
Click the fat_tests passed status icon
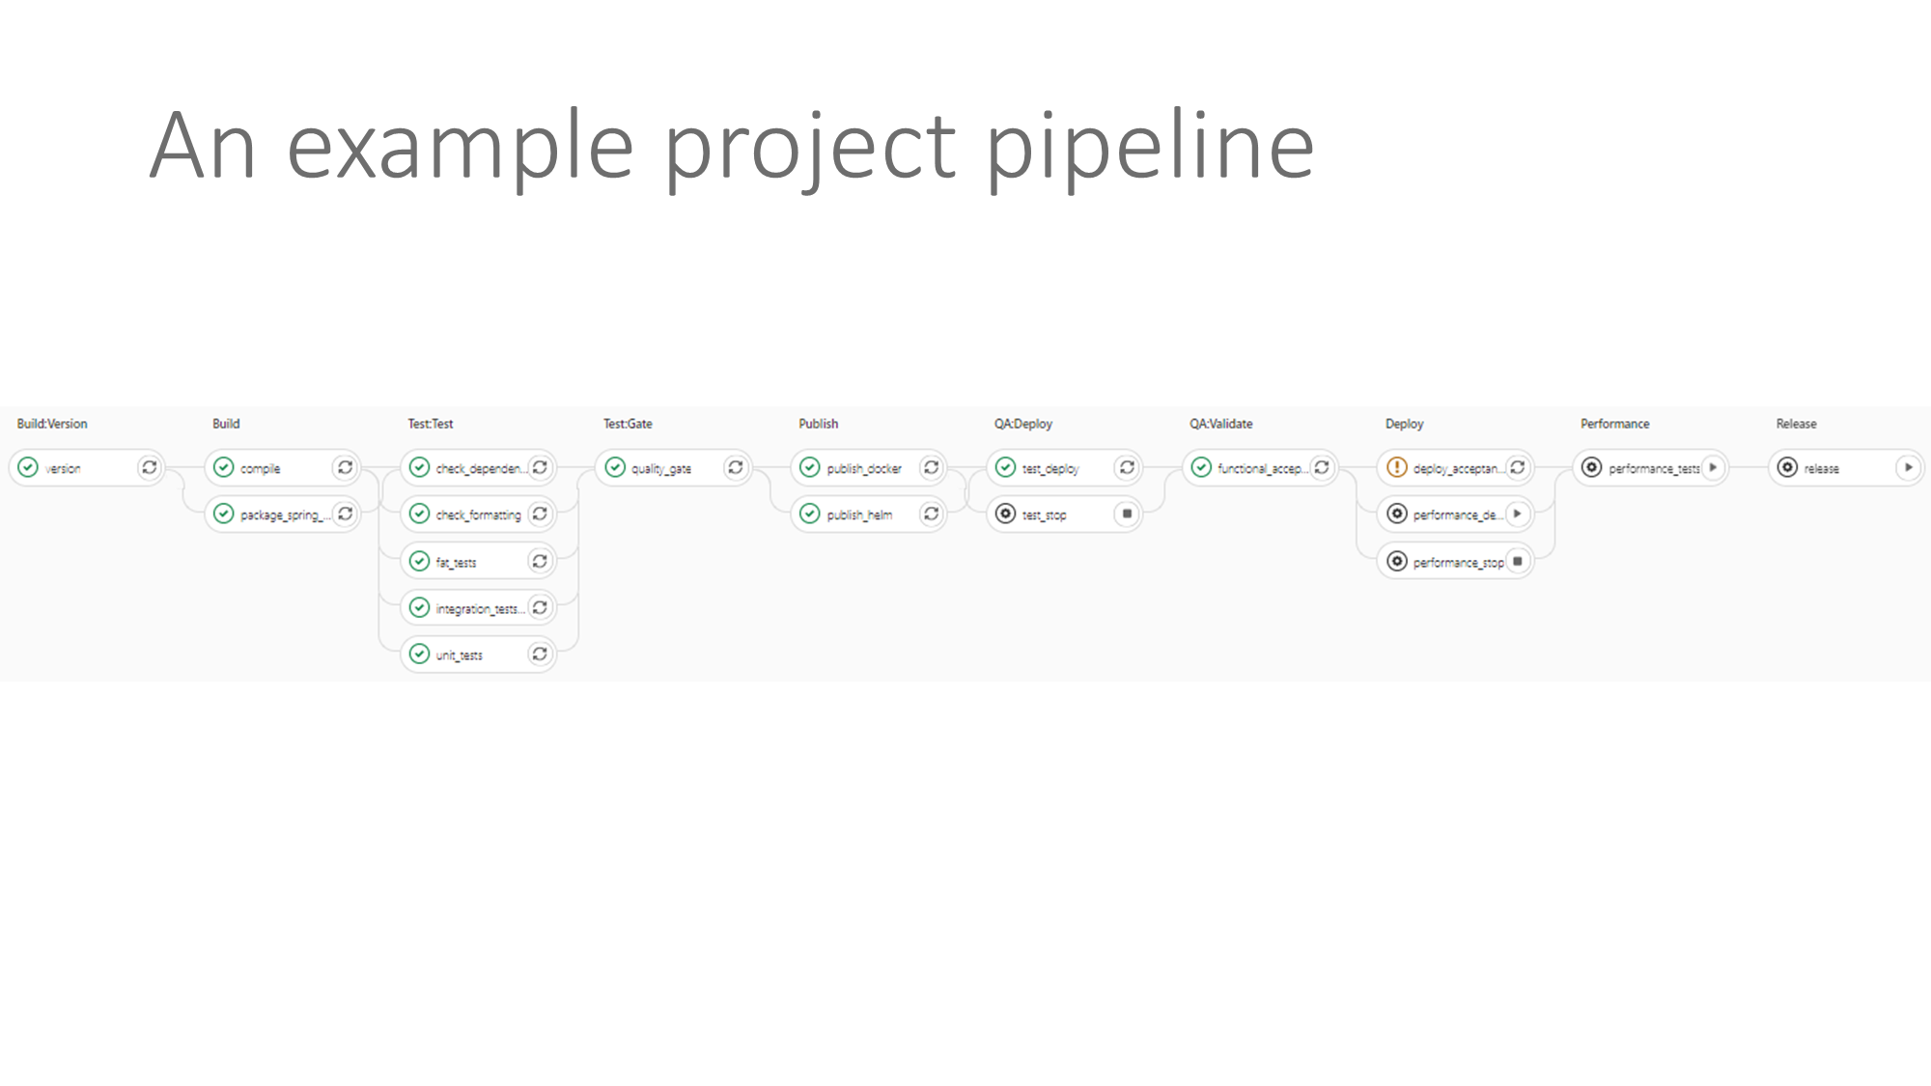click(419, 561)
